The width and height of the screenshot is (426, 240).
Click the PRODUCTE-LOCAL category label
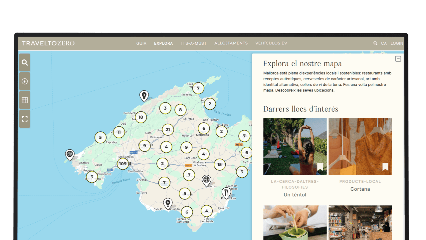[360, 182]
